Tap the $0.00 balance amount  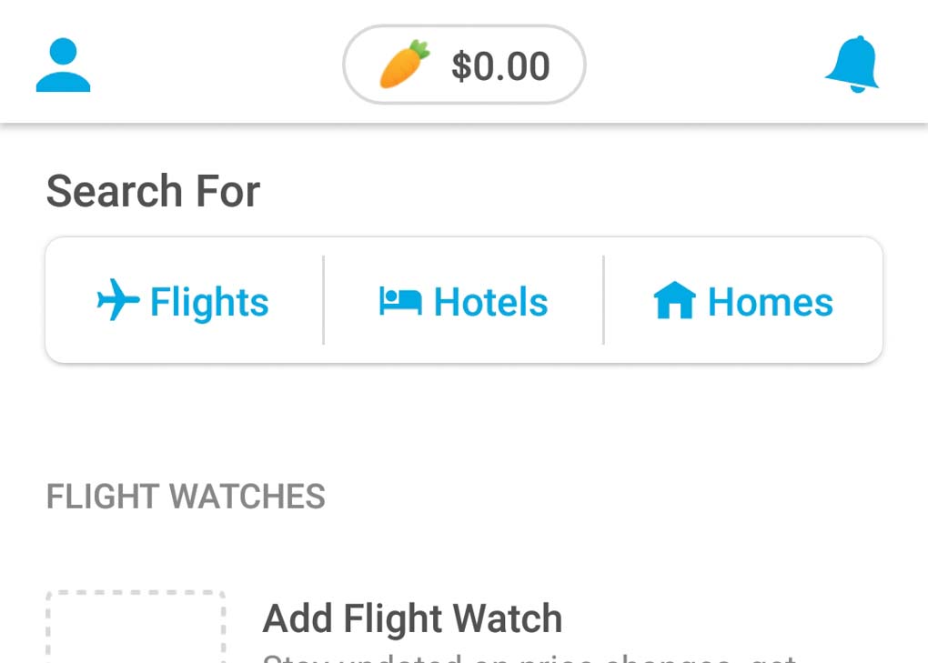pyautogui.click(x=500, y=66)
